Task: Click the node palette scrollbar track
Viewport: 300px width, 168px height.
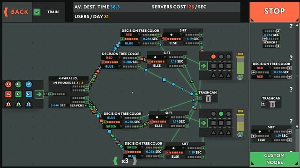Action: click(297, 76)
